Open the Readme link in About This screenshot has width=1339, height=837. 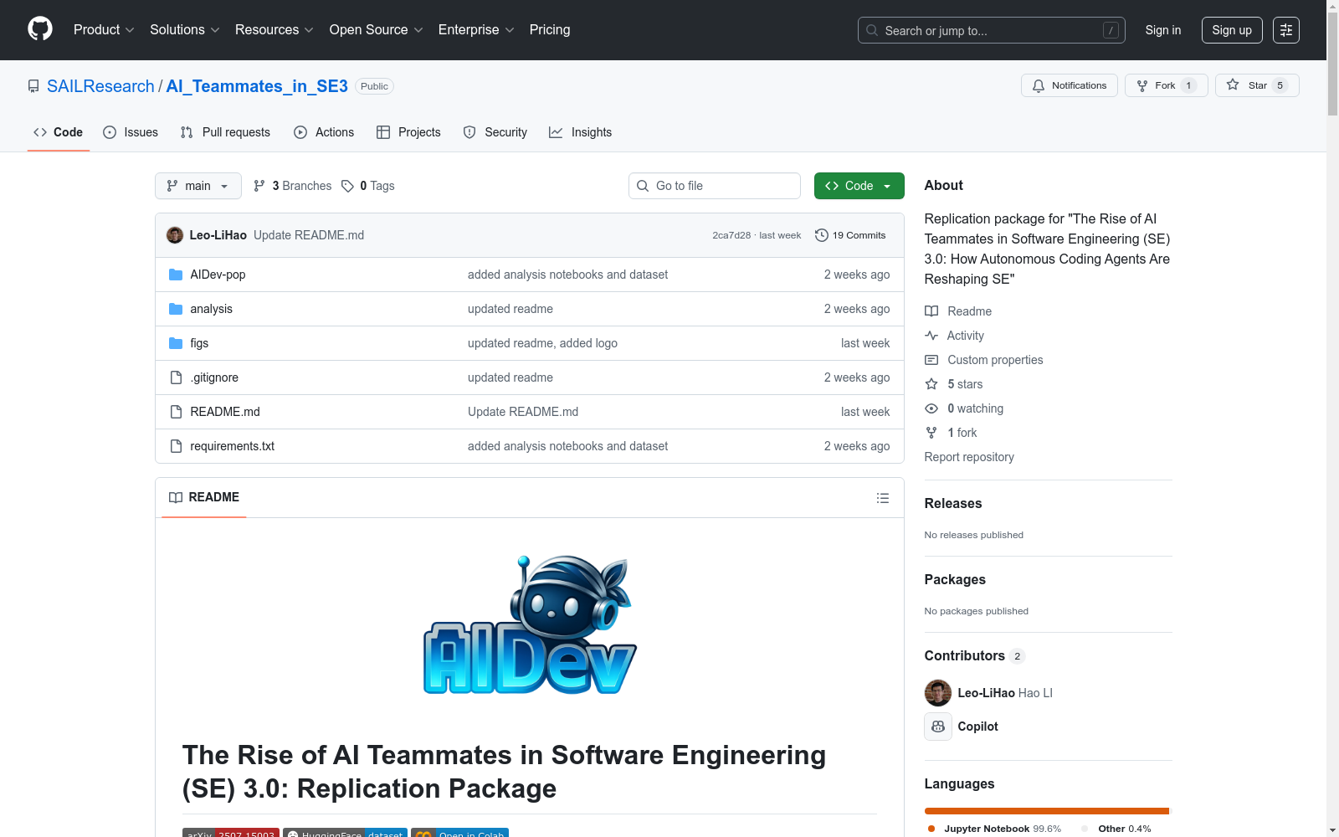(958, 311)
